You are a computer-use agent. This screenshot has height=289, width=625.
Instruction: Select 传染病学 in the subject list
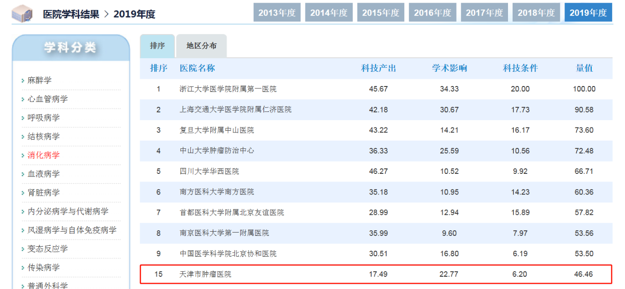click(x=44, y=267)
